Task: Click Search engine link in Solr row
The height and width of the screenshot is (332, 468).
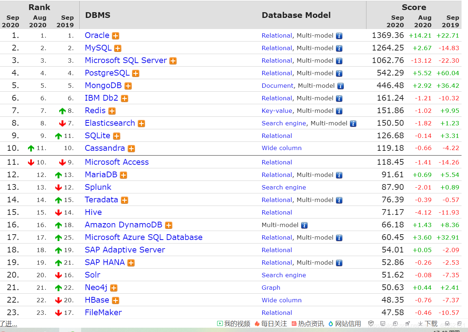Action: 284,275
